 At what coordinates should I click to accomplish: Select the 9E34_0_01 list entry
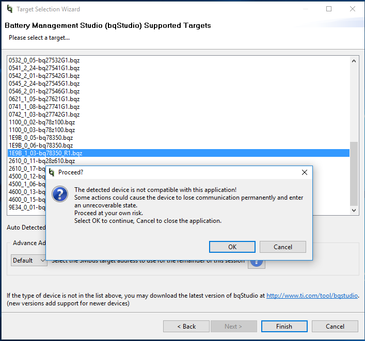pos(27,207)
